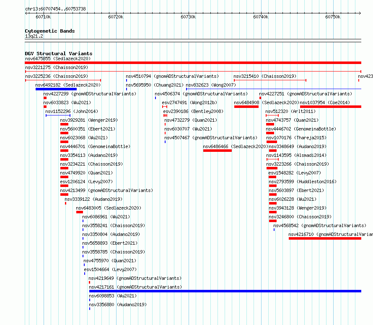Image resolution: width=373 pixels, height=325 pixels.
Task: Open nsv3339122 (Audano2019) variant
Action: 93,199
